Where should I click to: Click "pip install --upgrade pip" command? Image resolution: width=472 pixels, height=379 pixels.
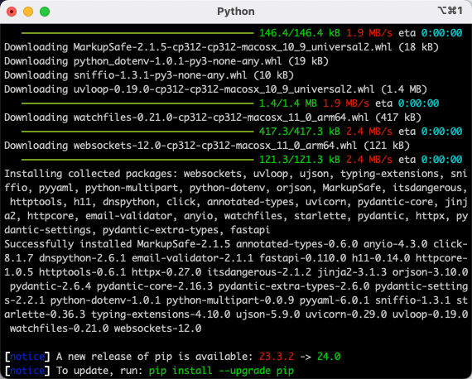(x=221, y=371)
